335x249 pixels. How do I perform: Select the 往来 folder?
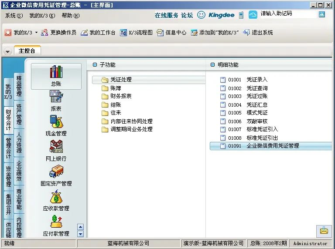click(x=111, y=113)
